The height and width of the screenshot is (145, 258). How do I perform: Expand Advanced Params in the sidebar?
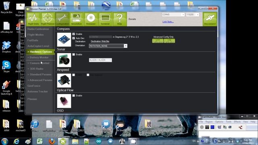(40, 80)
